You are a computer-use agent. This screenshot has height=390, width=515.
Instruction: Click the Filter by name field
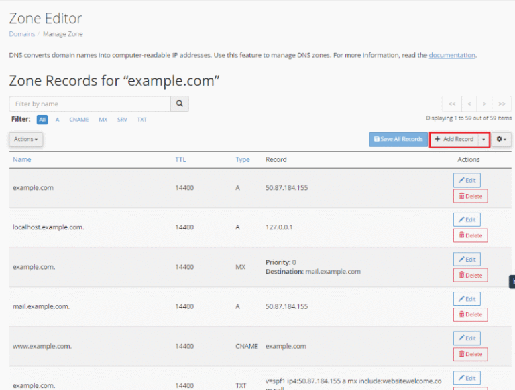point(90,104)
